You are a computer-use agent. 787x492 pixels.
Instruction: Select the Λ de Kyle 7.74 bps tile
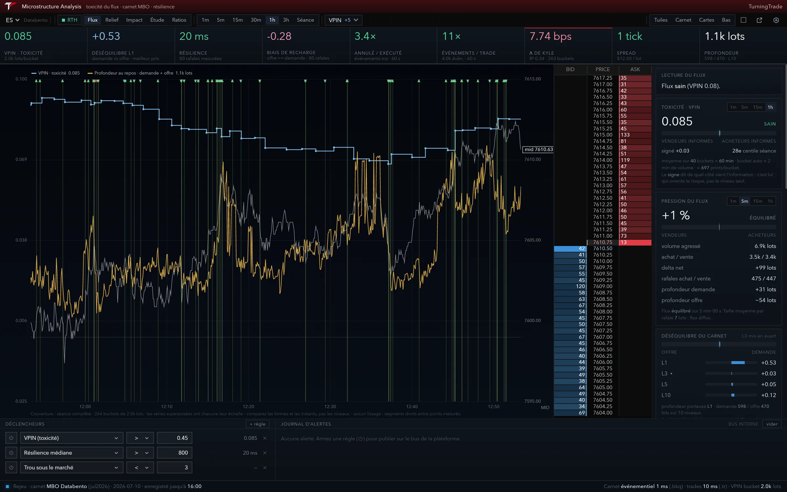click(x=568, y=46)
